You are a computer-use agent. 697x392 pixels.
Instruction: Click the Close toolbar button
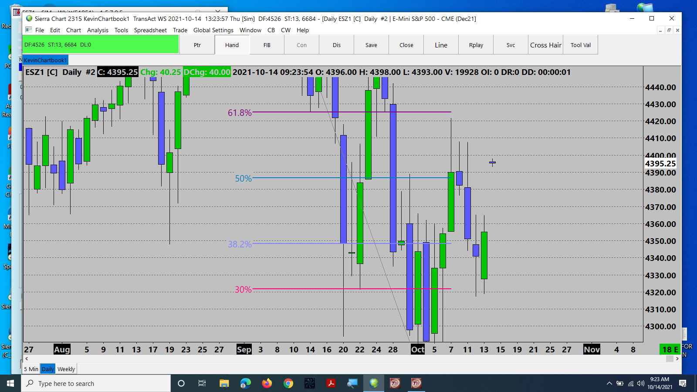tap(406, 45)
